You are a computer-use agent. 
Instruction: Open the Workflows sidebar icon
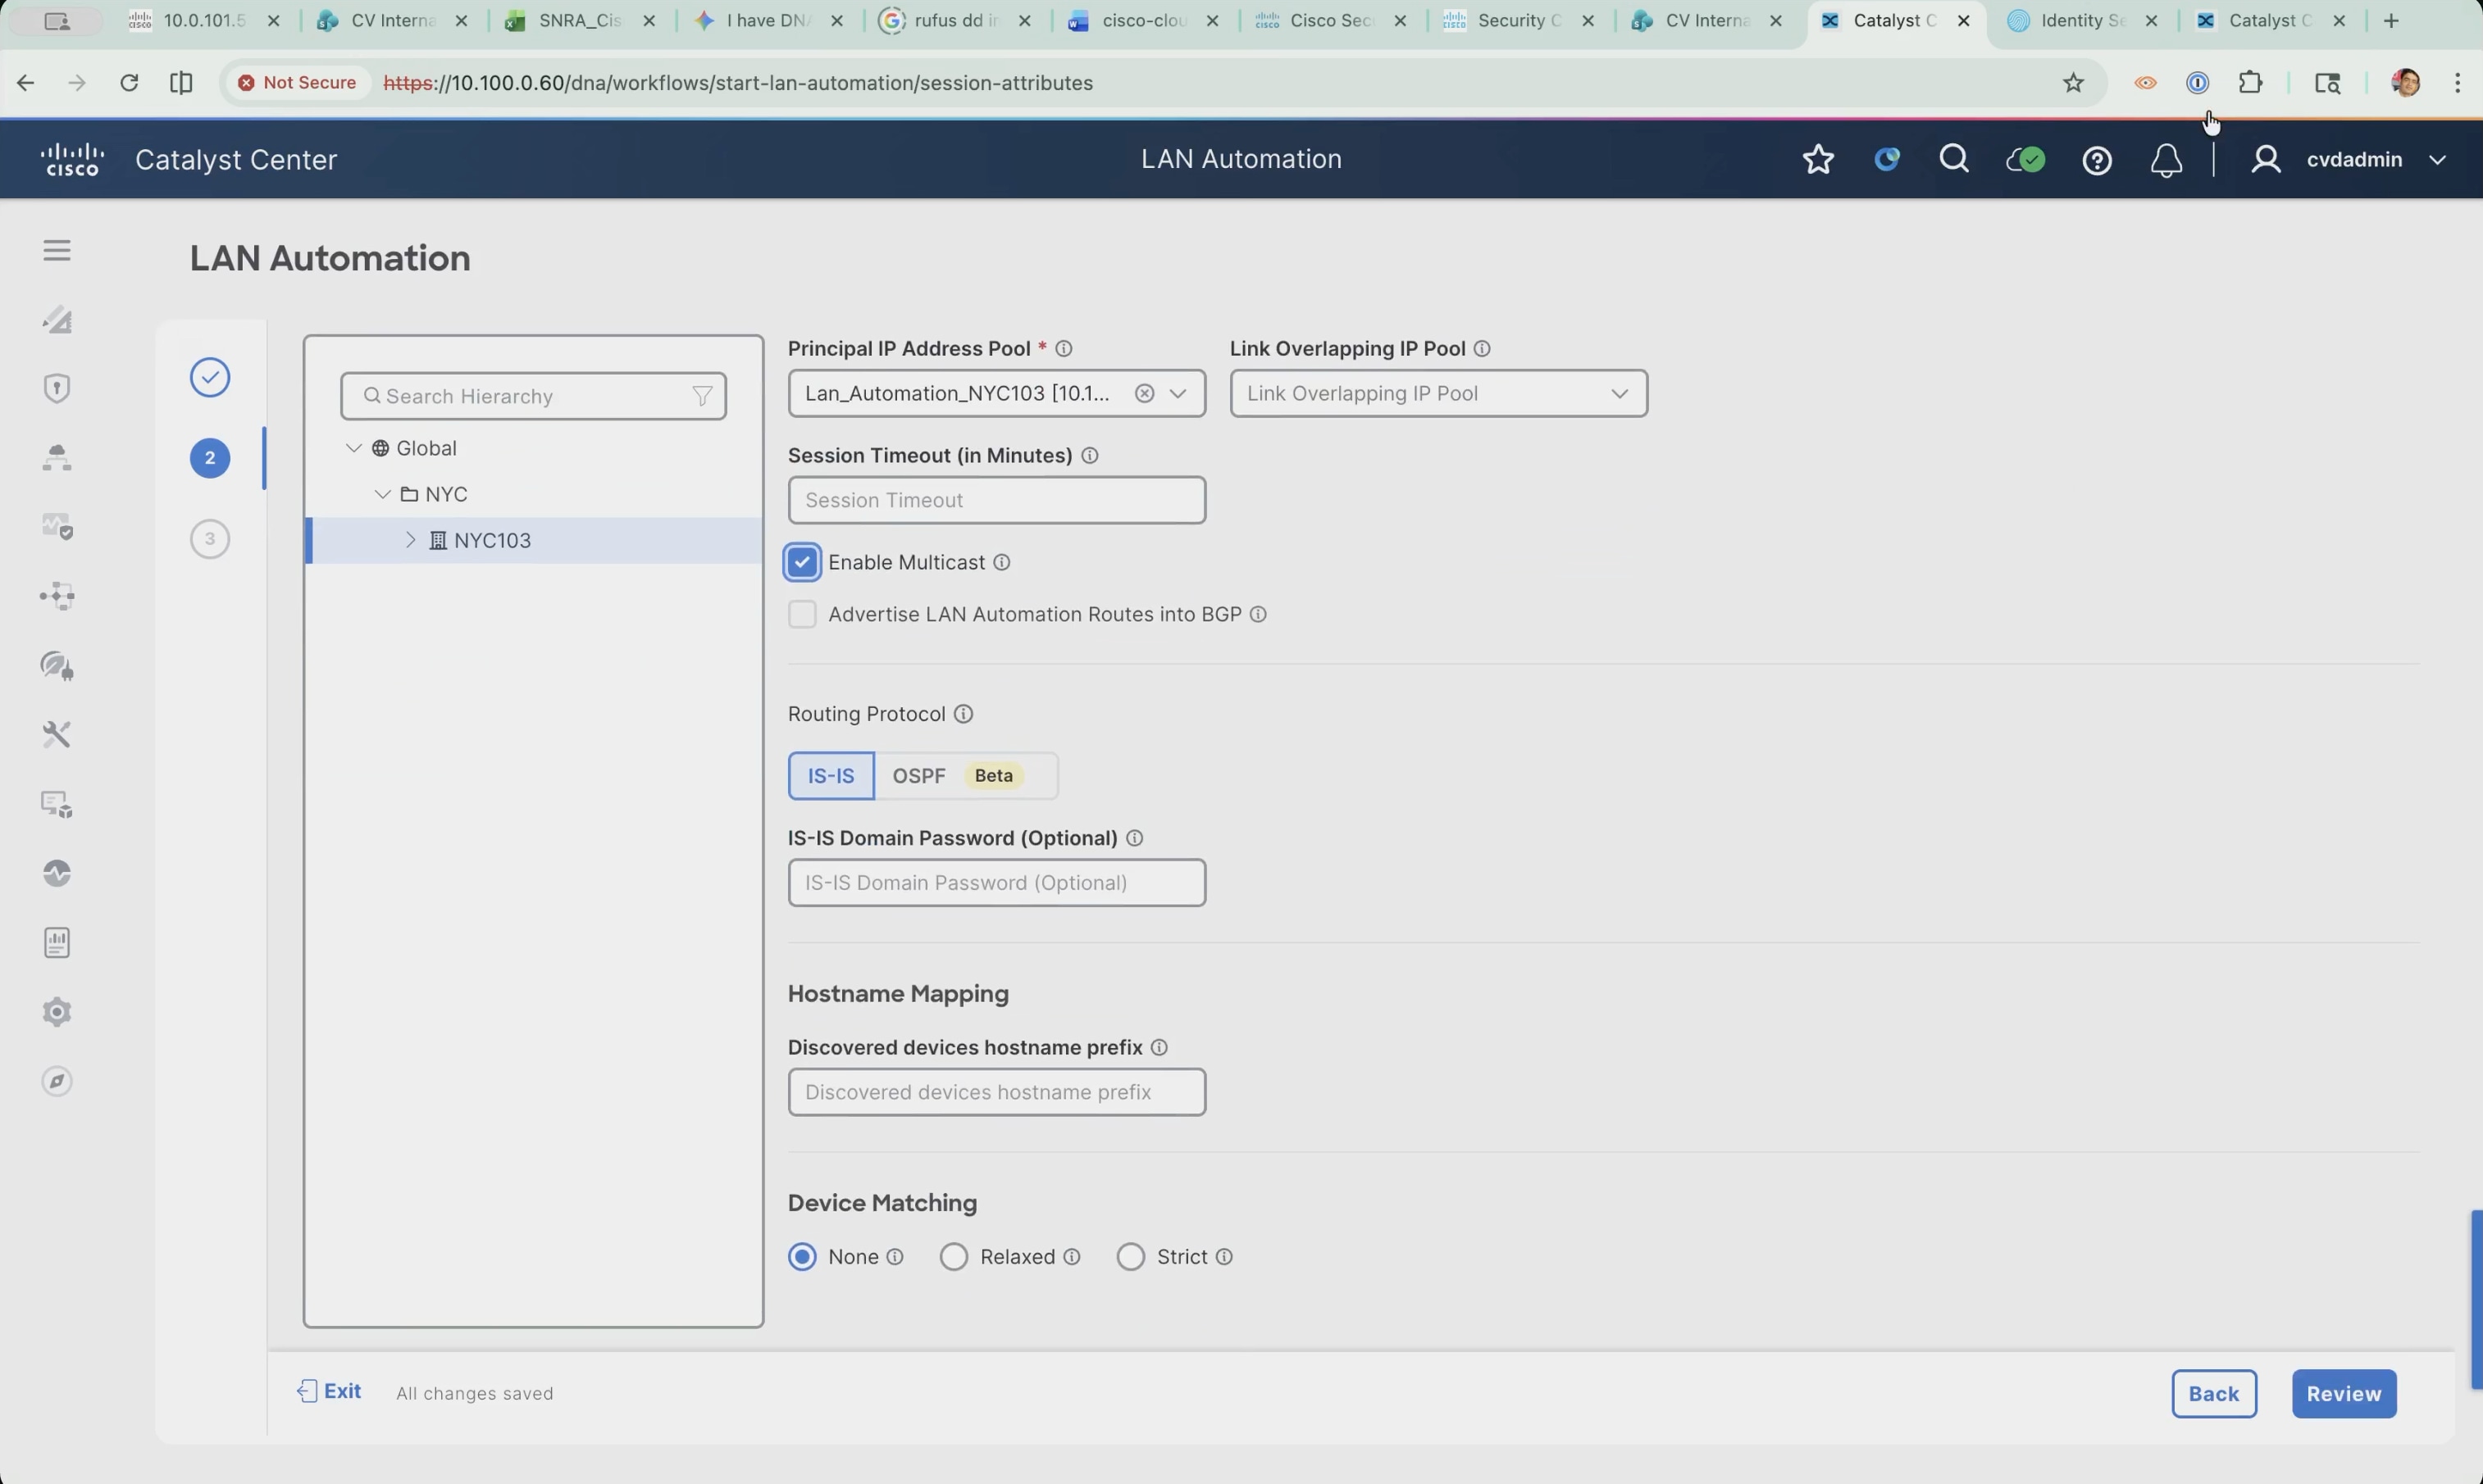57,596
